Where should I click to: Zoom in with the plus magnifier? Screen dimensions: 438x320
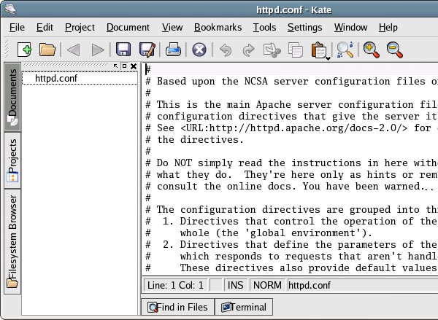[x=372, y=50]
